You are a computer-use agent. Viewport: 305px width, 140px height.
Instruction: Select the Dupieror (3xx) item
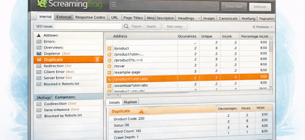(68, 54)
